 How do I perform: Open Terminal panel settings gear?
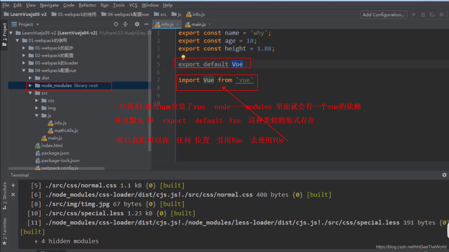click(444, 175)
